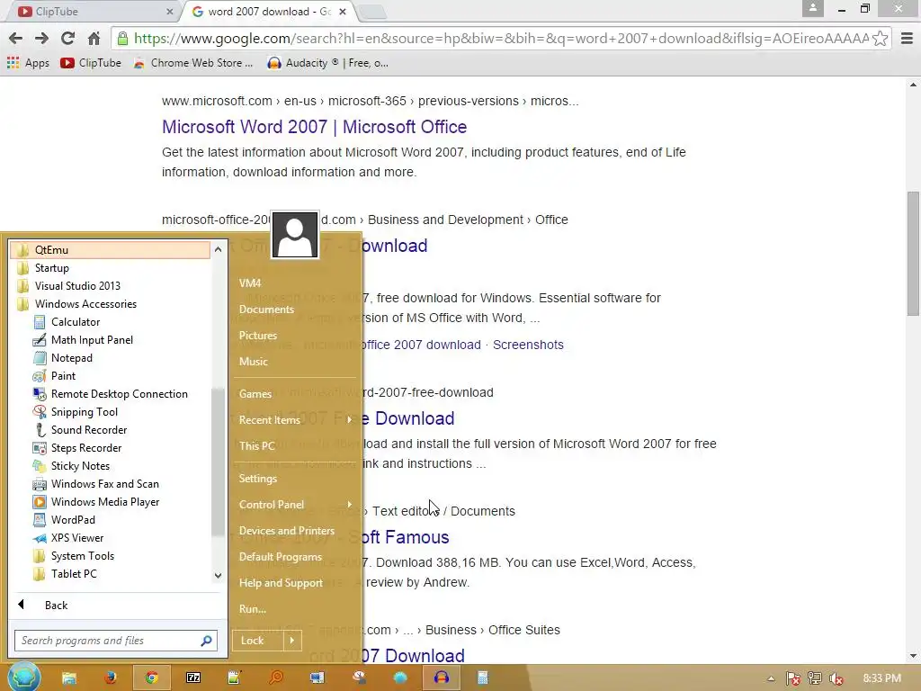This screenshot has height=691, width=921.
Task: Open the Calculator app from Windows Accessories
Action: [76, 322]
